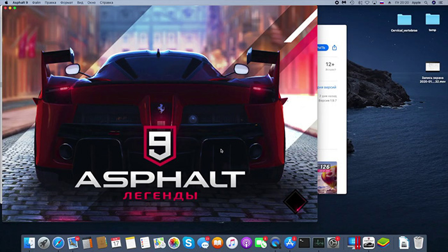448x252 pixels.
Task: Open the Contacts book icon in Dock
Action: point(102,243)
